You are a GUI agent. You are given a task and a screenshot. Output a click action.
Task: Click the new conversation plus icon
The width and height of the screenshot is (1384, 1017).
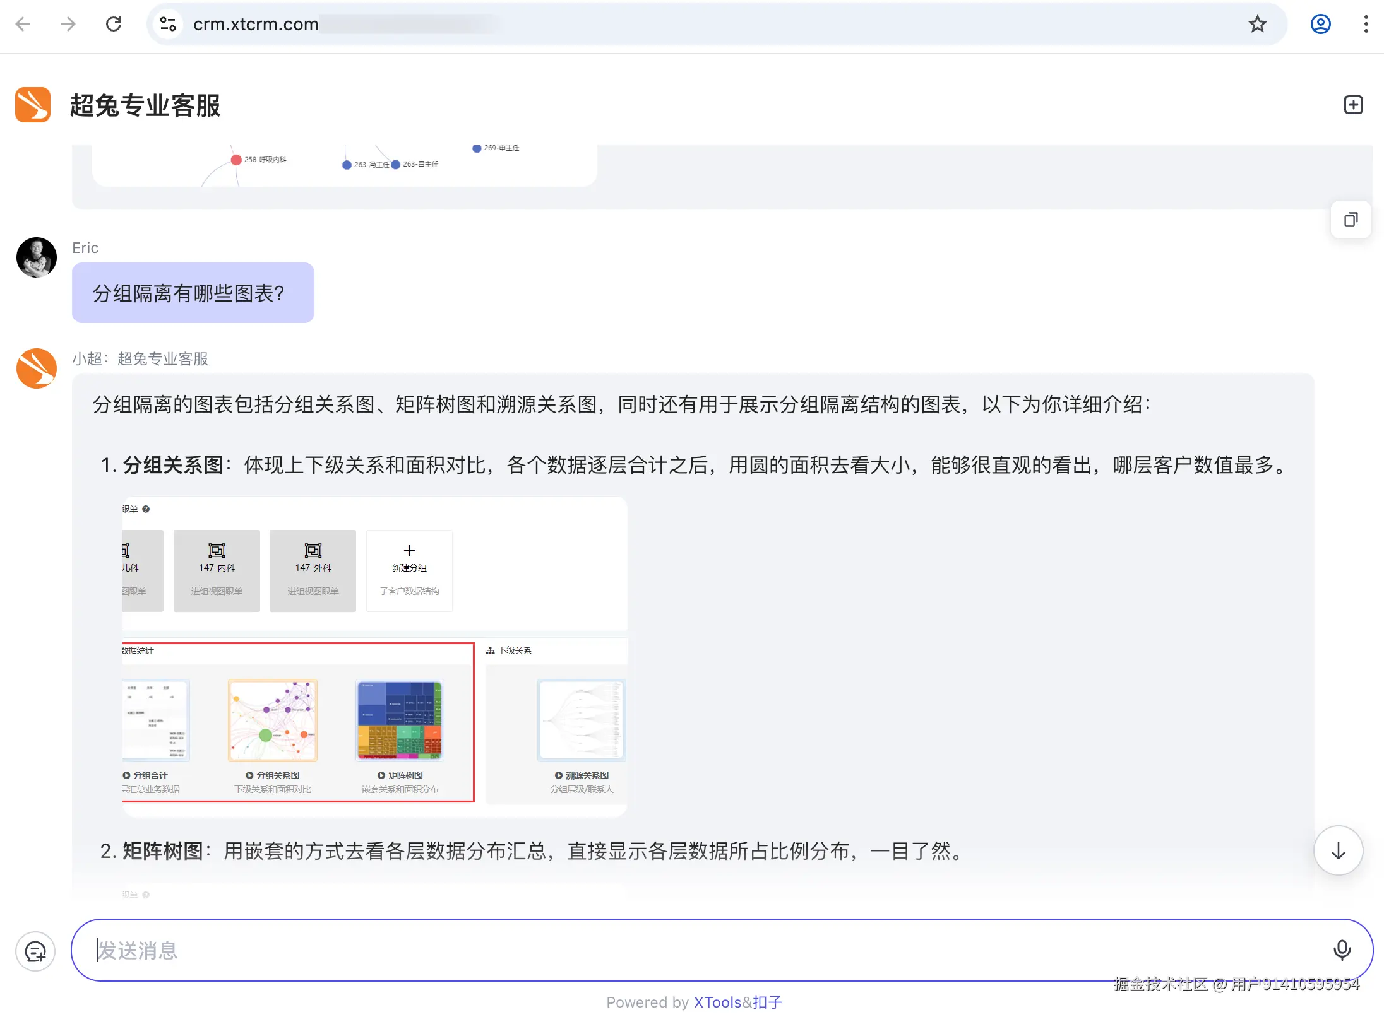[1353, 105]
